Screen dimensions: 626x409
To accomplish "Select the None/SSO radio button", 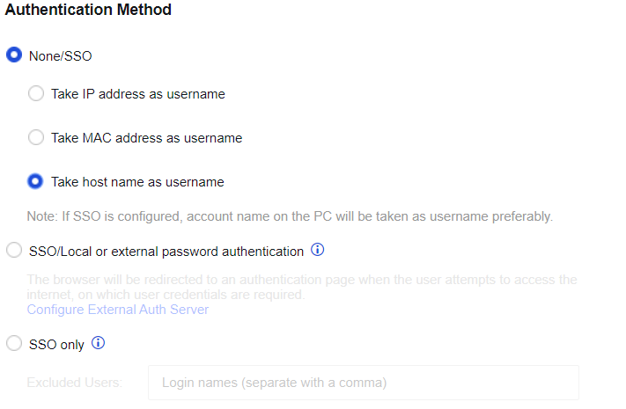I will click(x=14, y=55).
